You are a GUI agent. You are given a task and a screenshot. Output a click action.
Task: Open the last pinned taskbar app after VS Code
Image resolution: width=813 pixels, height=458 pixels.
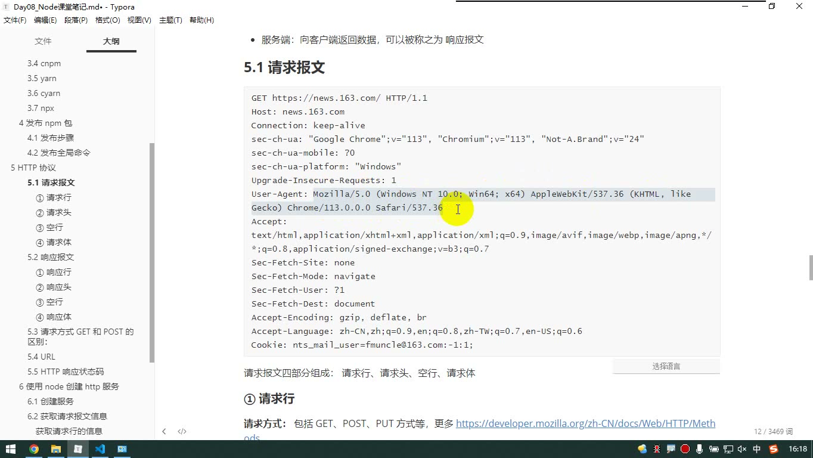click(122, 449)
